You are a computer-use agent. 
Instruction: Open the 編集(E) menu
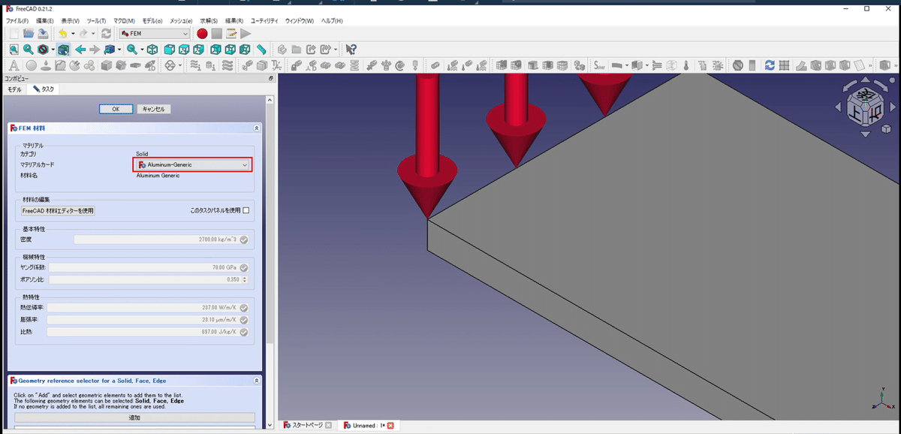(45, 20)
